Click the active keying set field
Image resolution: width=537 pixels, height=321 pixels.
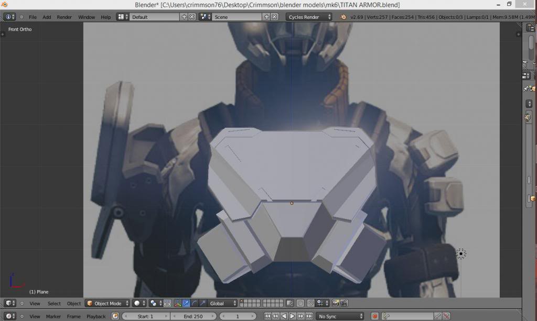point(408,316)
